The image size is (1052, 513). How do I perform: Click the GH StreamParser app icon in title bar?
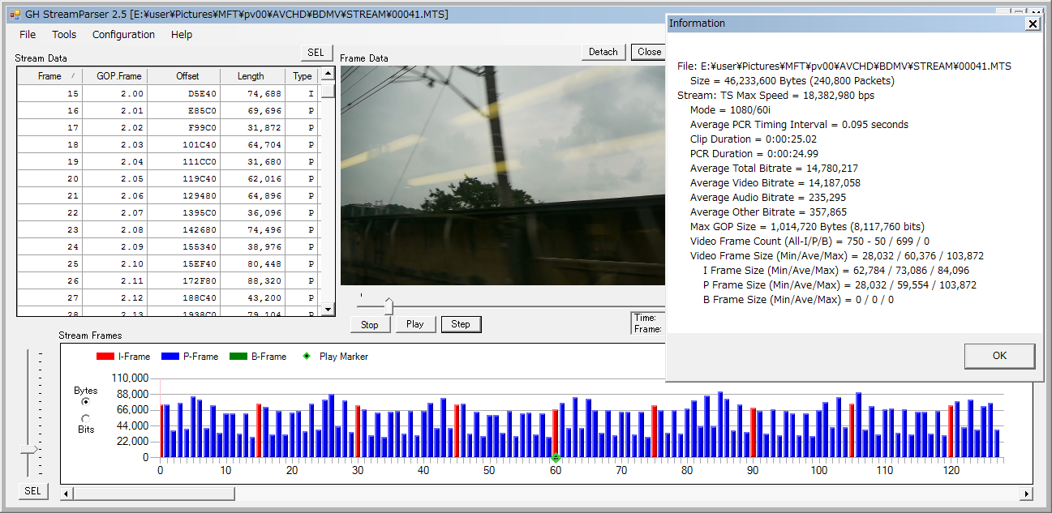coord(15,15)
